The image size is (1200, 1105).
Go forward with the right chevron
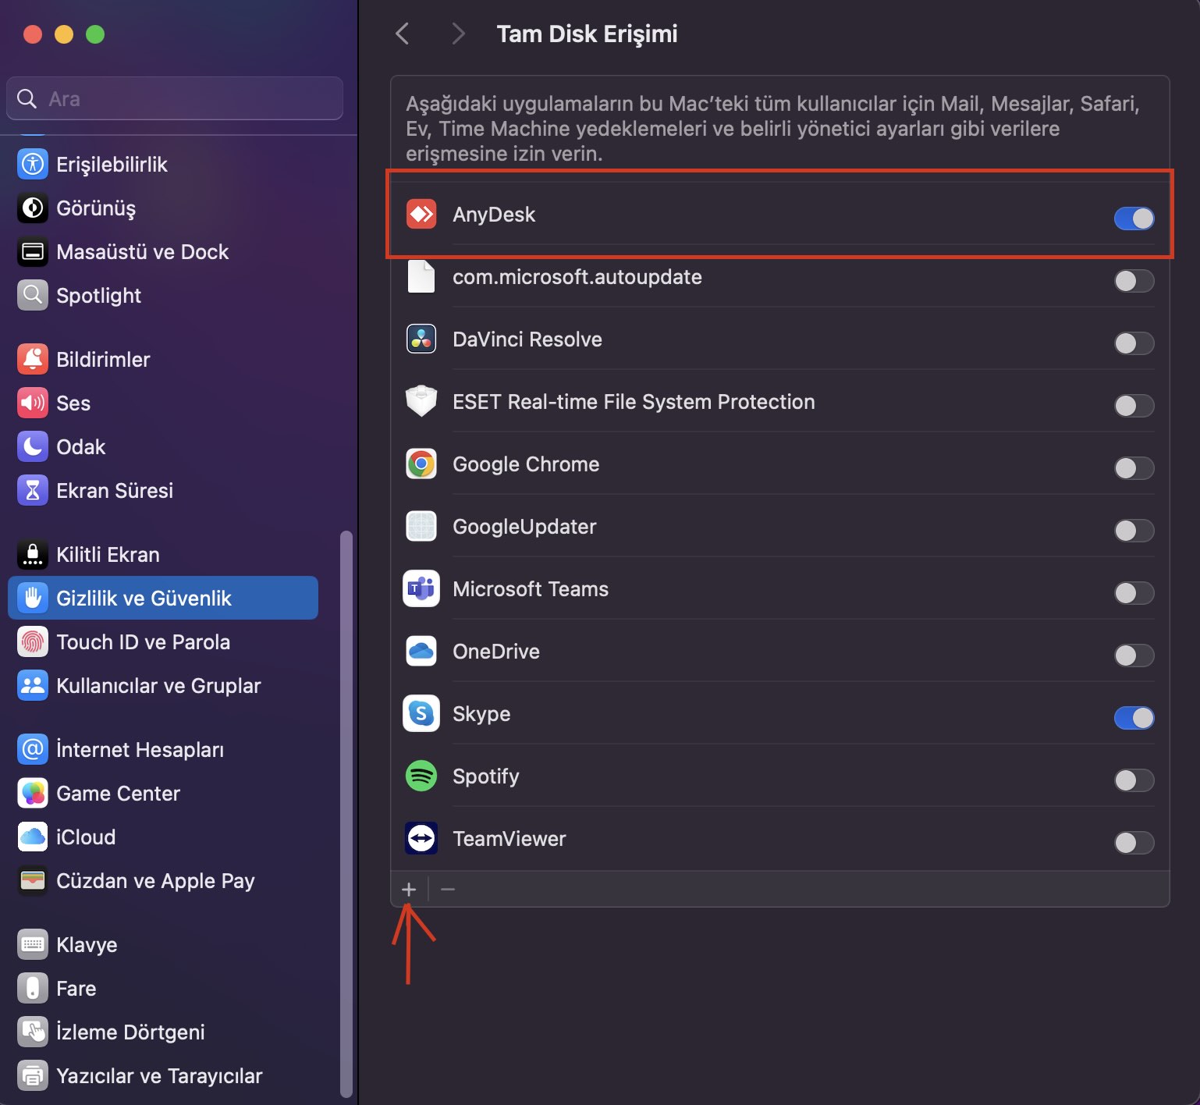[458, 34]
